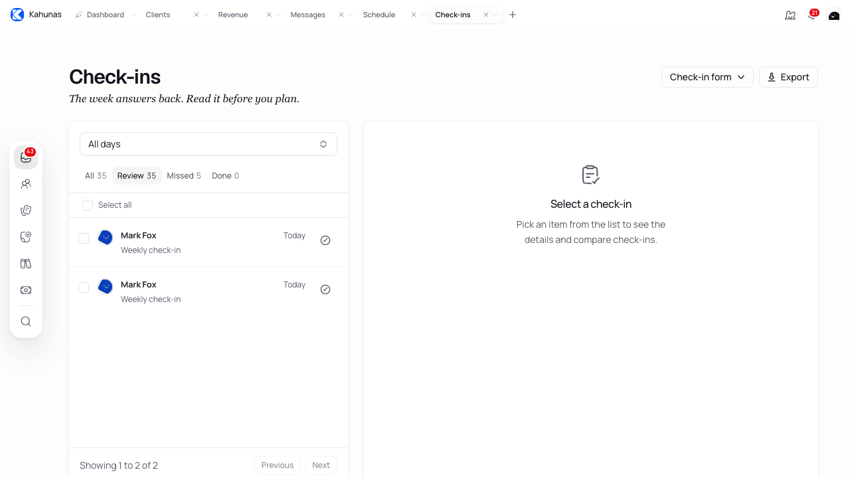Mark the first Mark Fox check-in done
The image size is (850, 478).
coord(325,240)
